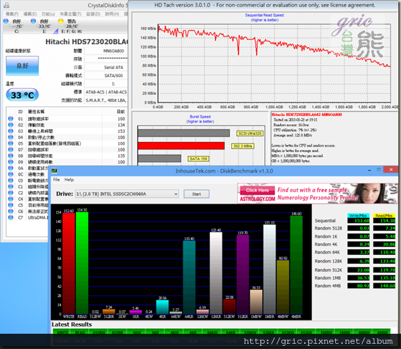Click the SCSI Ultra320 label in HD Tach

point(250,133)
